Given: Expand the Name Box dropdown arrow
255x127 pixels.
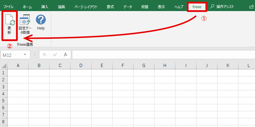Looking at the screenshot, I should pyautogui.click(x=25, y=55).
